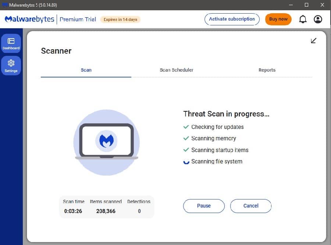Viewport: 331px width, 245px height.
Task: Click the Expires in 14 days badge
Action: (120, 19)
